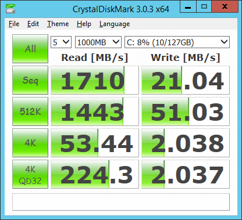Viewport: 242px width, 220px height.
Task: Start the 512K benchmark test
Action: pos(30,111)
